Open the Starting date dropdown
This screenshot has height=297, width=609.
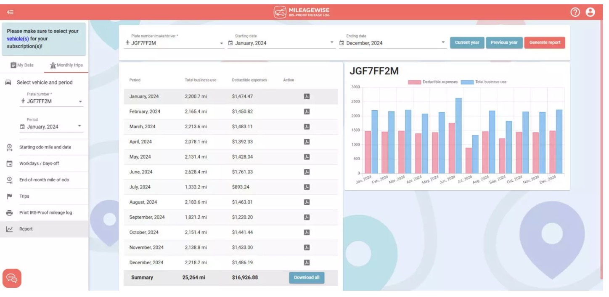click(x=281, y=43)
